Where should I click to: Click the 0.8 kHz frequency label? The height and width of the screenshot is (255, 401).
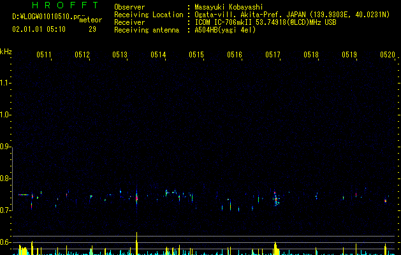click(5, 178)
